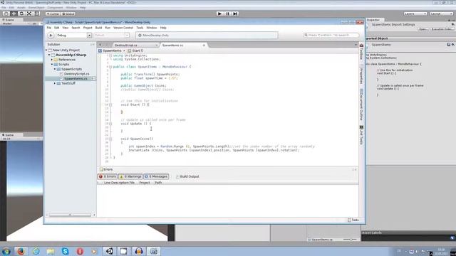Select Unity's Hand tool in toolbar
The width and height of the screenshot is (456, 256).
6,14
